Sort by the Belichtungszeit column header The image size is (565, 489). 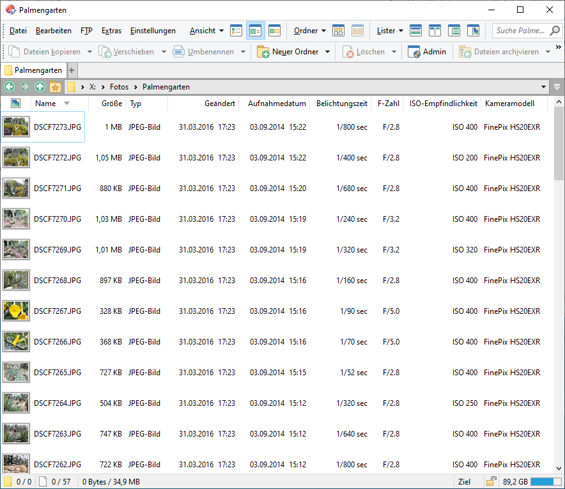[341, 104]
